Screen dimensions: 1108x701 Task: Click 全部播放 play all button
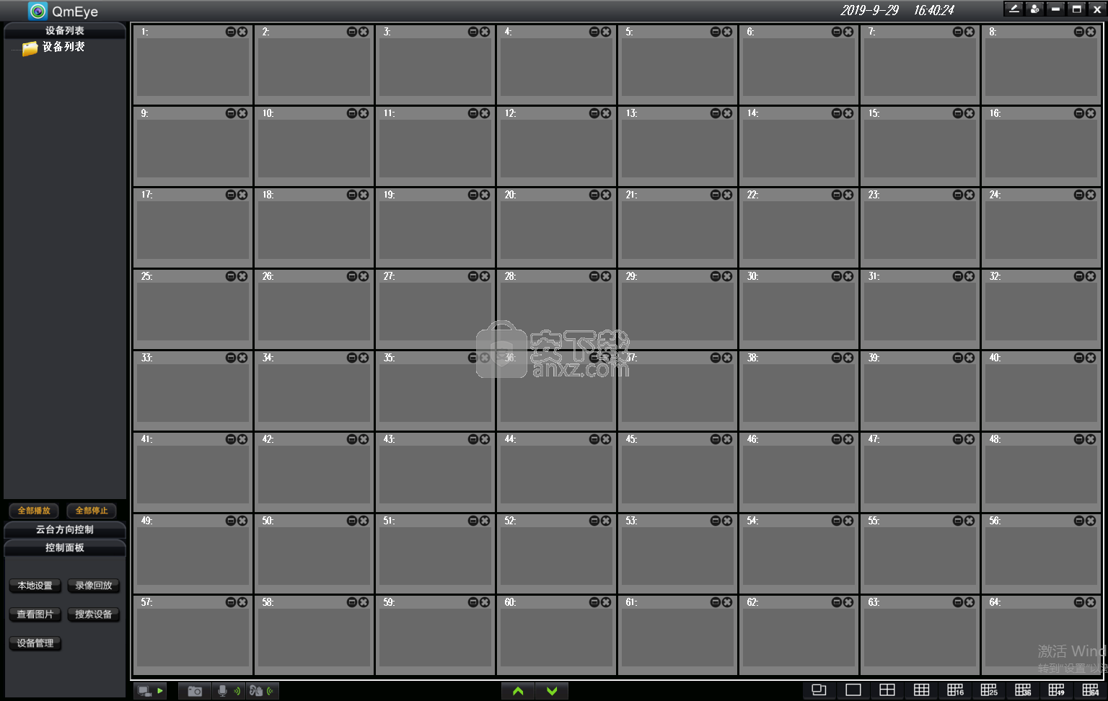click(x=34, y=511)
